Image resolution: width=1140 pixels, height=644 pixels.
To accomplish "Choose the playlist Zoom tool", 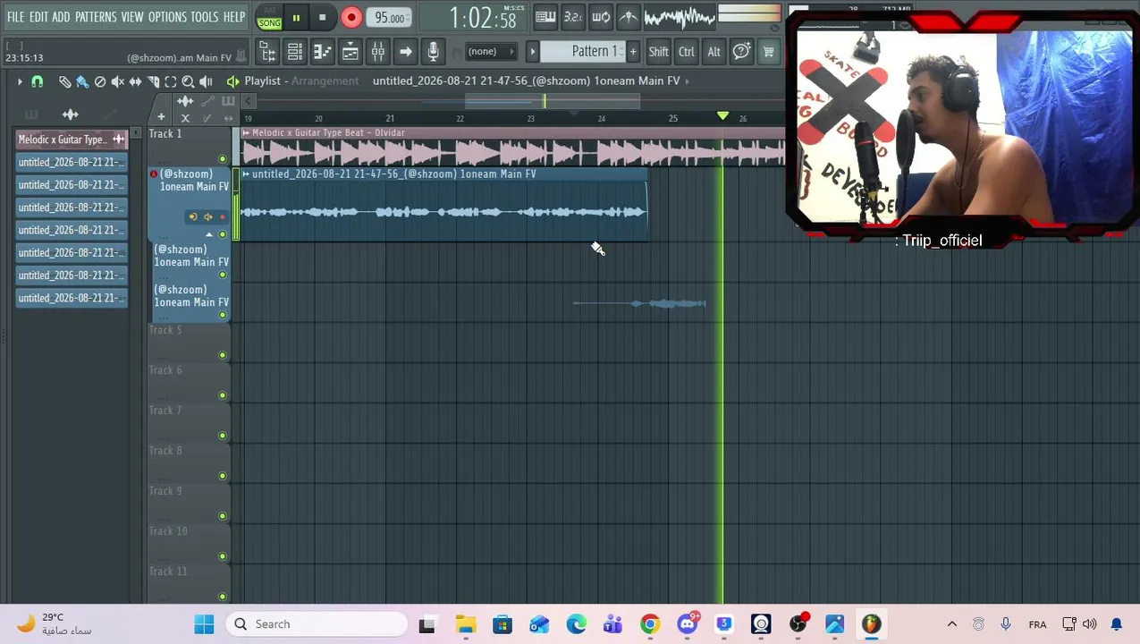I will coord(188,81).
